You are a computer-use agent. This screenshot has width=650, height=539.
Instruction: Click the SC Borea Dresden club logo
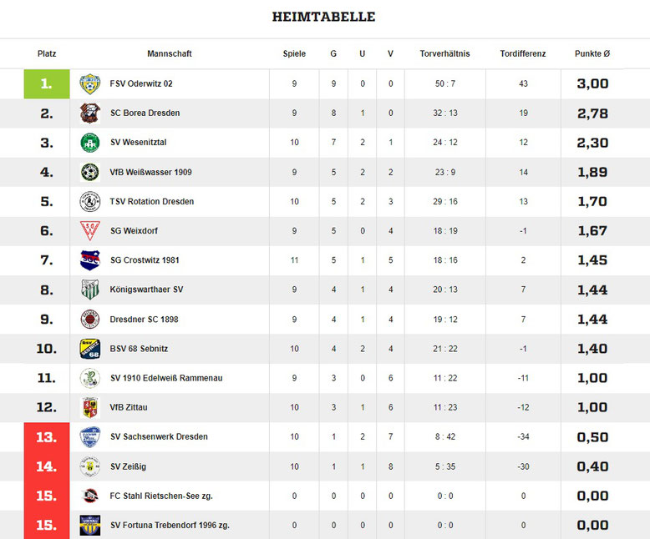90,113
